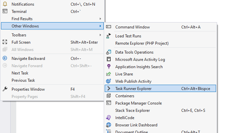Screen dimensions: 226x133
Task: Click the Ctrl+E, Ctrl+S shortcut text
Action: (193, 111)
